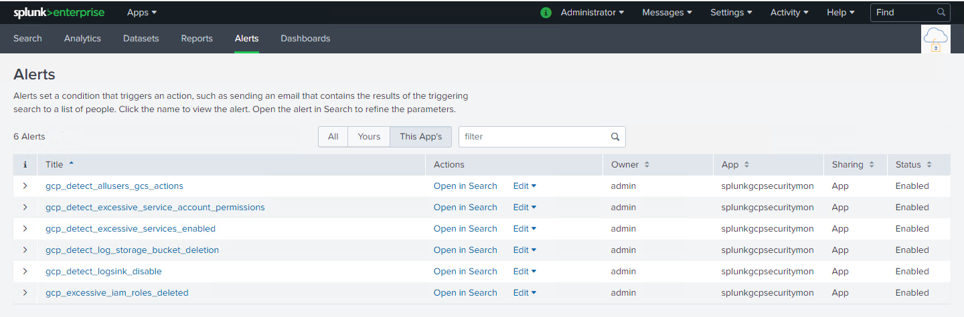
Task: Click the green info status icon
Action: 546,13
